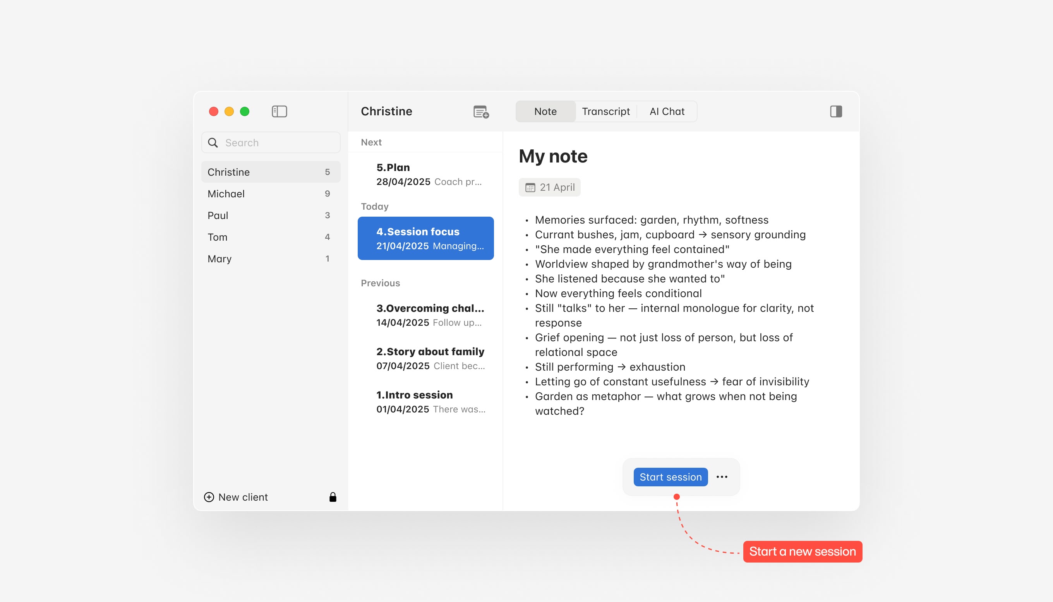
Task: Toggle the left sidebar panel icon
Action: 279,111
